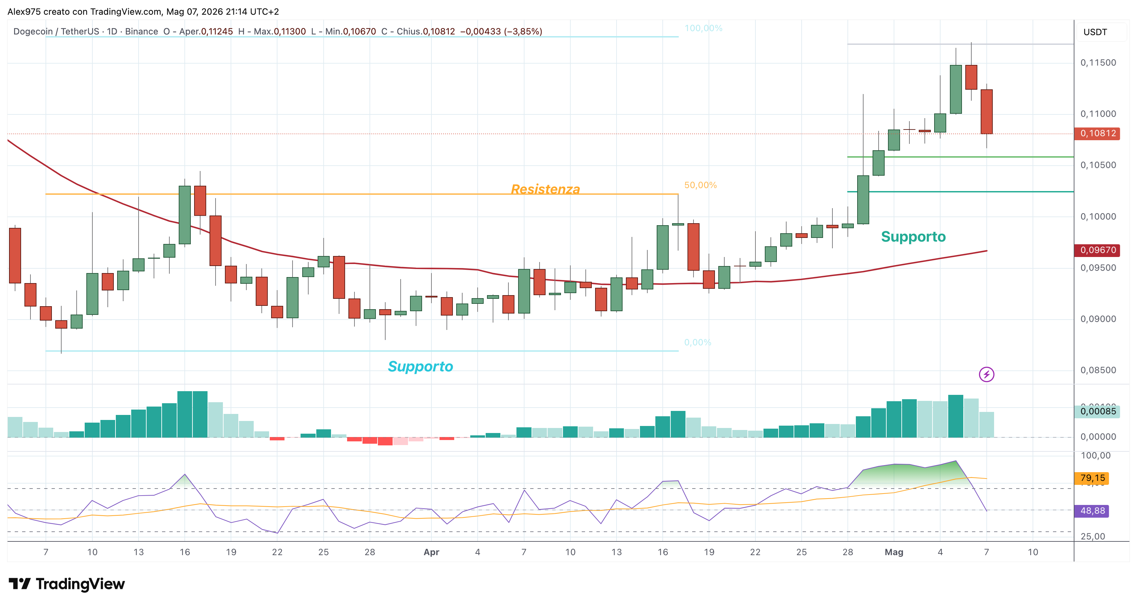This screenshot has height=606, width=1137.
Task: Click the 100,00 RSI axis label
Action: [x=1095, y=455]
